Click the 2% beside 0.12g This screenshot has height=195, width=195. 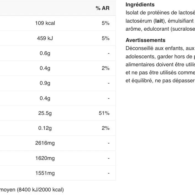coord(106,128)
